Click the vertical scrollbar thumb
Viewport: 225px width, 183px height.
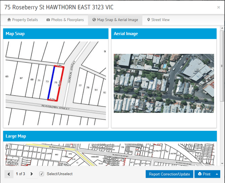click(222, 66)
